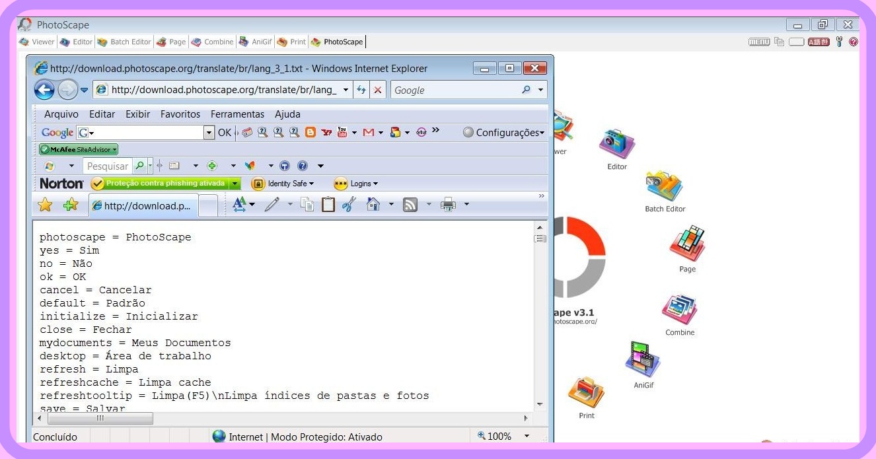The height and width of the screenshot is (459, 876).
Task: Click Internet Explorer's Forward arrow
Action: [68, 90]
